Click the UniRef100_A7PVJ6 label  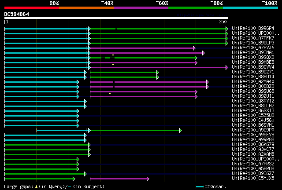pos(253,47)
